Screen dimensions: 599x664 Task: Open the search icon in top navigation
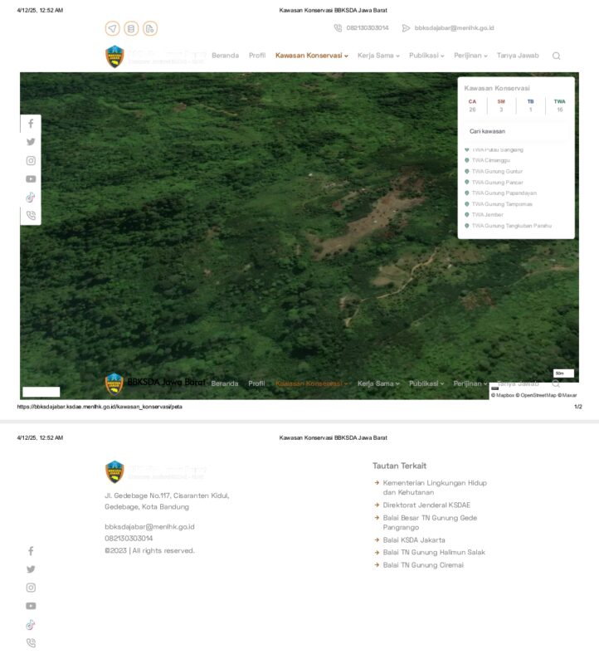tap(556, 56)
